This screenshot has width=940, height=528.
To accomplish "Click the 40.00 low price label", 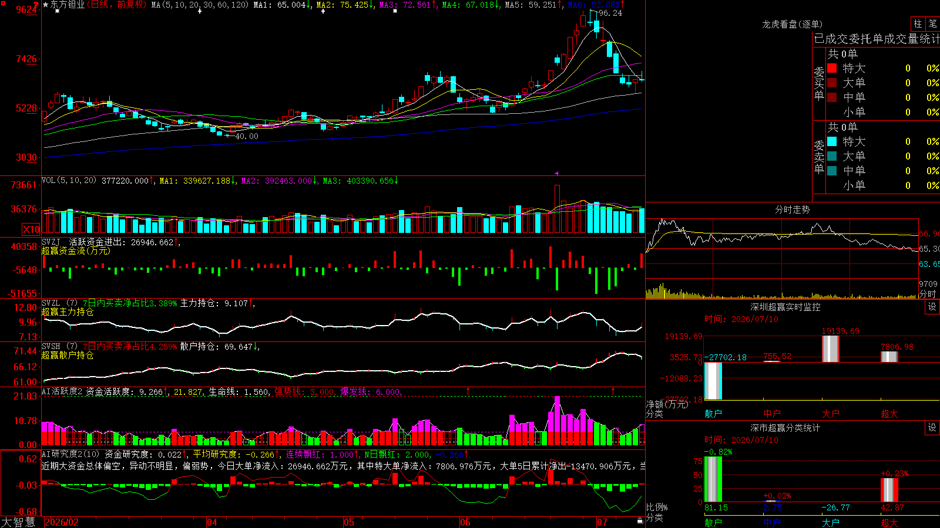I will (247, 136).
